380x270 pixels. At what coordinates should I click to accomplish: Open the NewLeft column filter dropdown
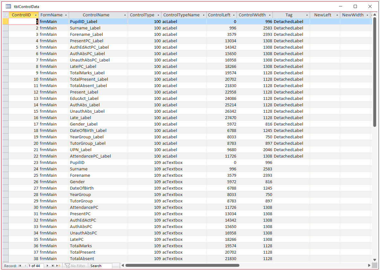point(337,15)
